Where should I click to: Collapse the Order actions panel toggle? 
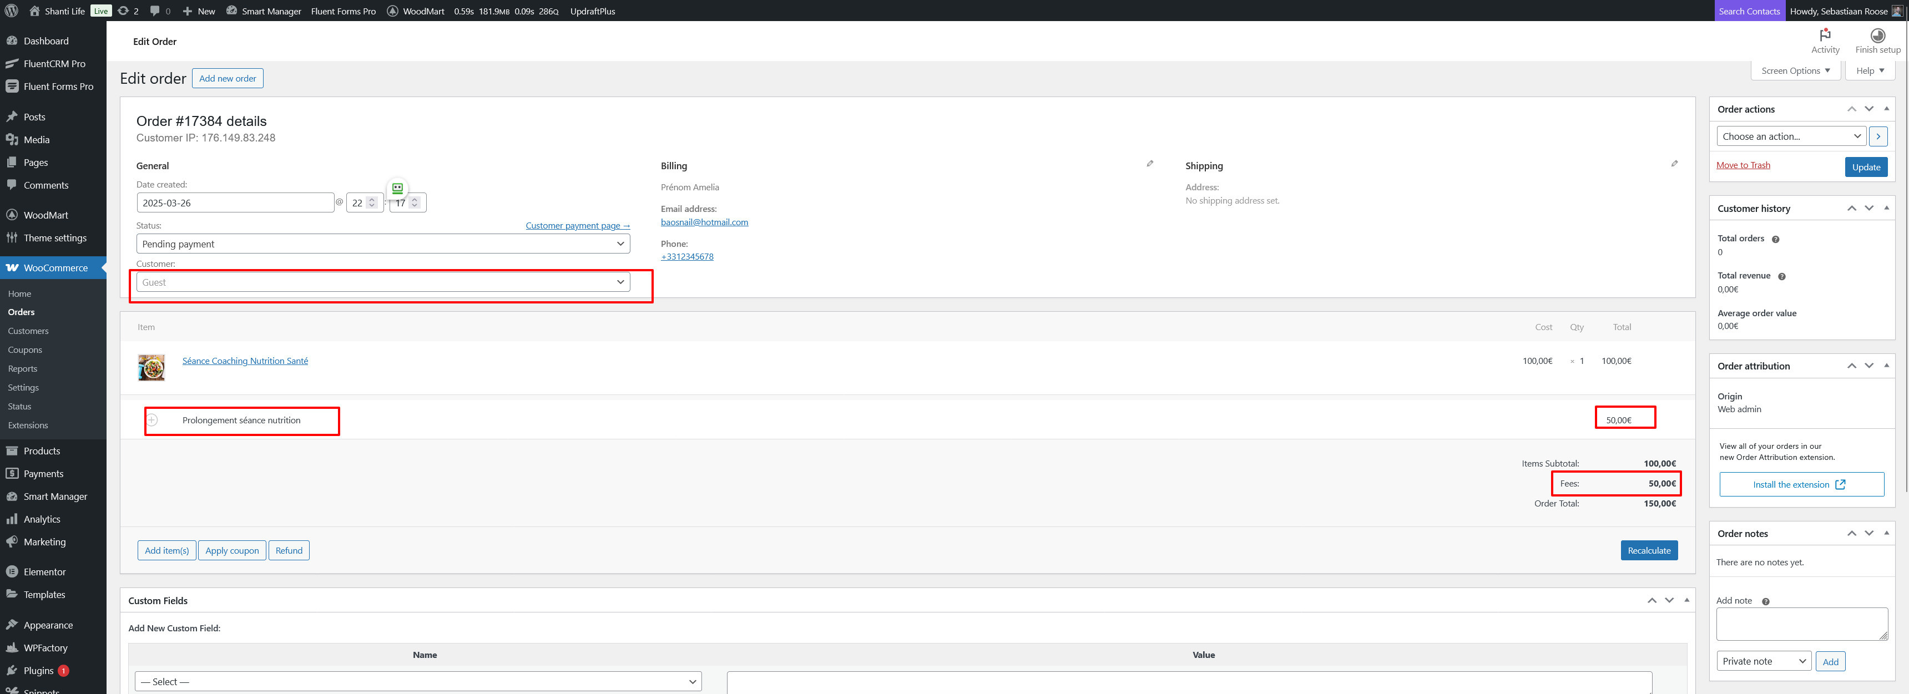(x=1886, y=109)
